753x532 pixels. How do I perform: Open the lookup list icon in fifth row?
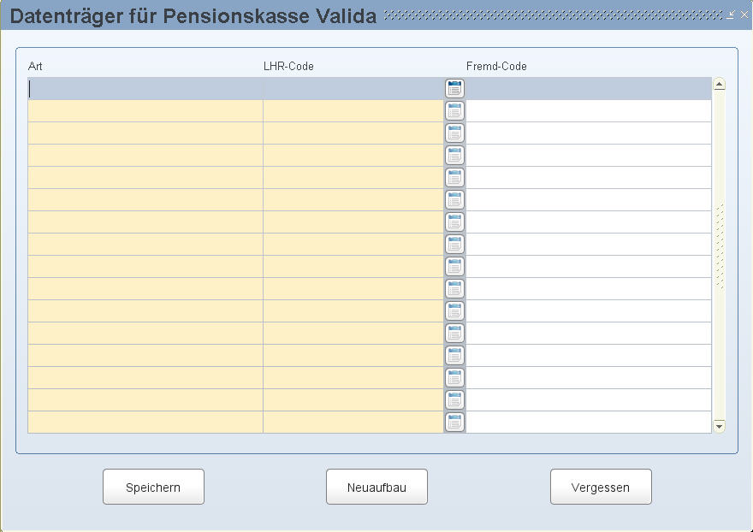(x=454, y=177)
